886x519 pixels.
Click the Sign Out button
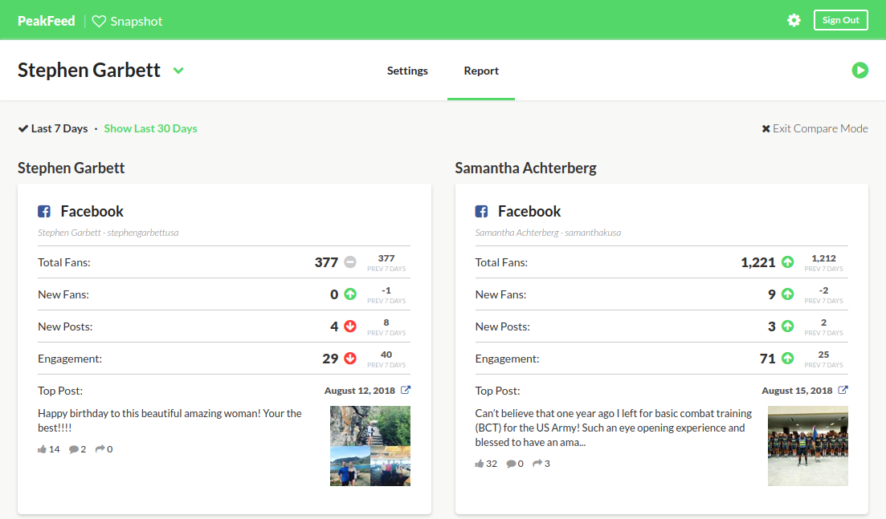pyautogui.click(x=841, y=20)
